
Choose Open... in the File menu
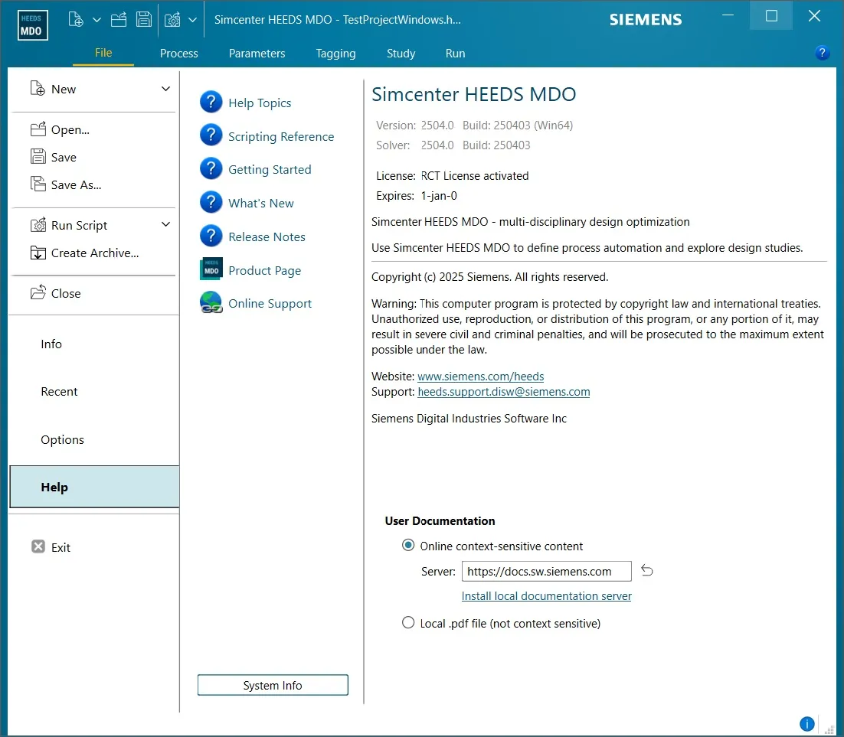(x=70, y=129)
